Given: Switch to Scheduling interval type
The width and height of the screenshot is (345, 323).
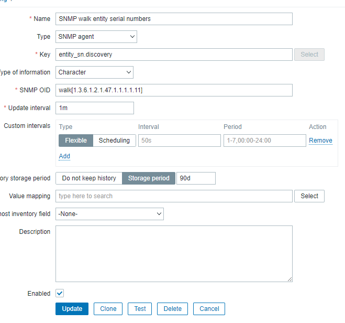Looking at the screenshot, I should click(x=115, y=141).
